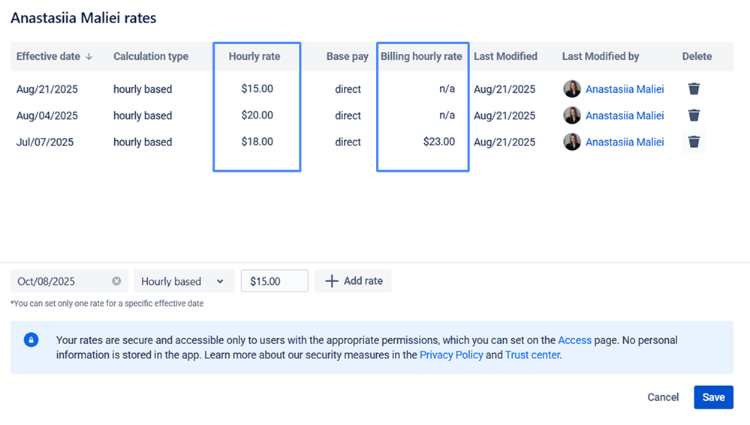Click avatar in the Aug/21/2025 row
Image resolution: width=750 pixels, height=425 pixels.
[572, 89]
